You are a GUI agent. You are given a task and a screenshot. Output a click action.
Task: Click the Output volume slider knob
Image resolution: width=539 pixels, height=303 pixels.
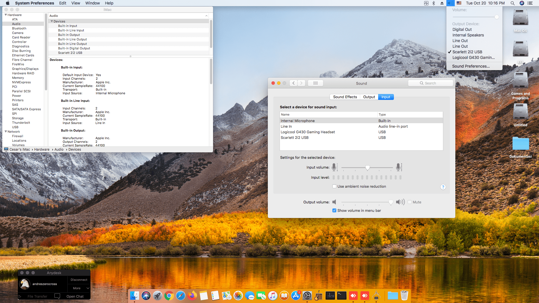(391, 202)
